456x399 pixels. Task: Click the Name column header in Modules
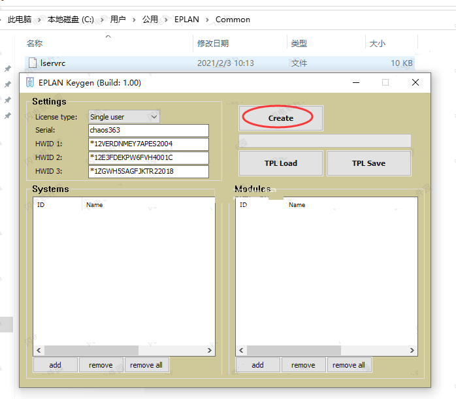pyautogui.click(x=297, y=204)
